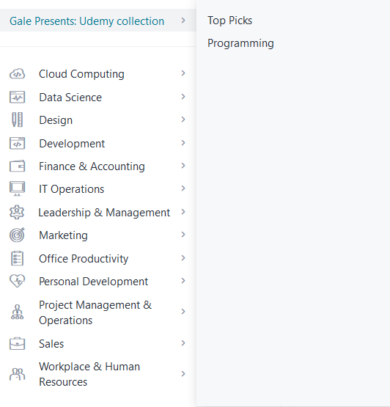The width and height of the screenshot is (390, 407).
Task: Click the Development code window icon
Action: point(17,143)
